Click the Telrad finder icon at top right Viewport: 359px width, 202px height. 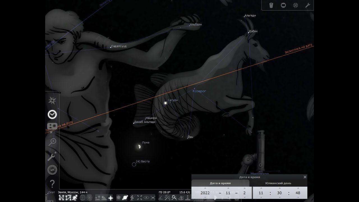(x=295, y=5)
